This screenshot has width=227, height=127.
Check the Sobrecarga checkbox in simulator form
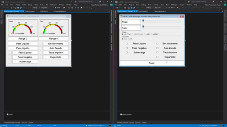pos(127,53)
